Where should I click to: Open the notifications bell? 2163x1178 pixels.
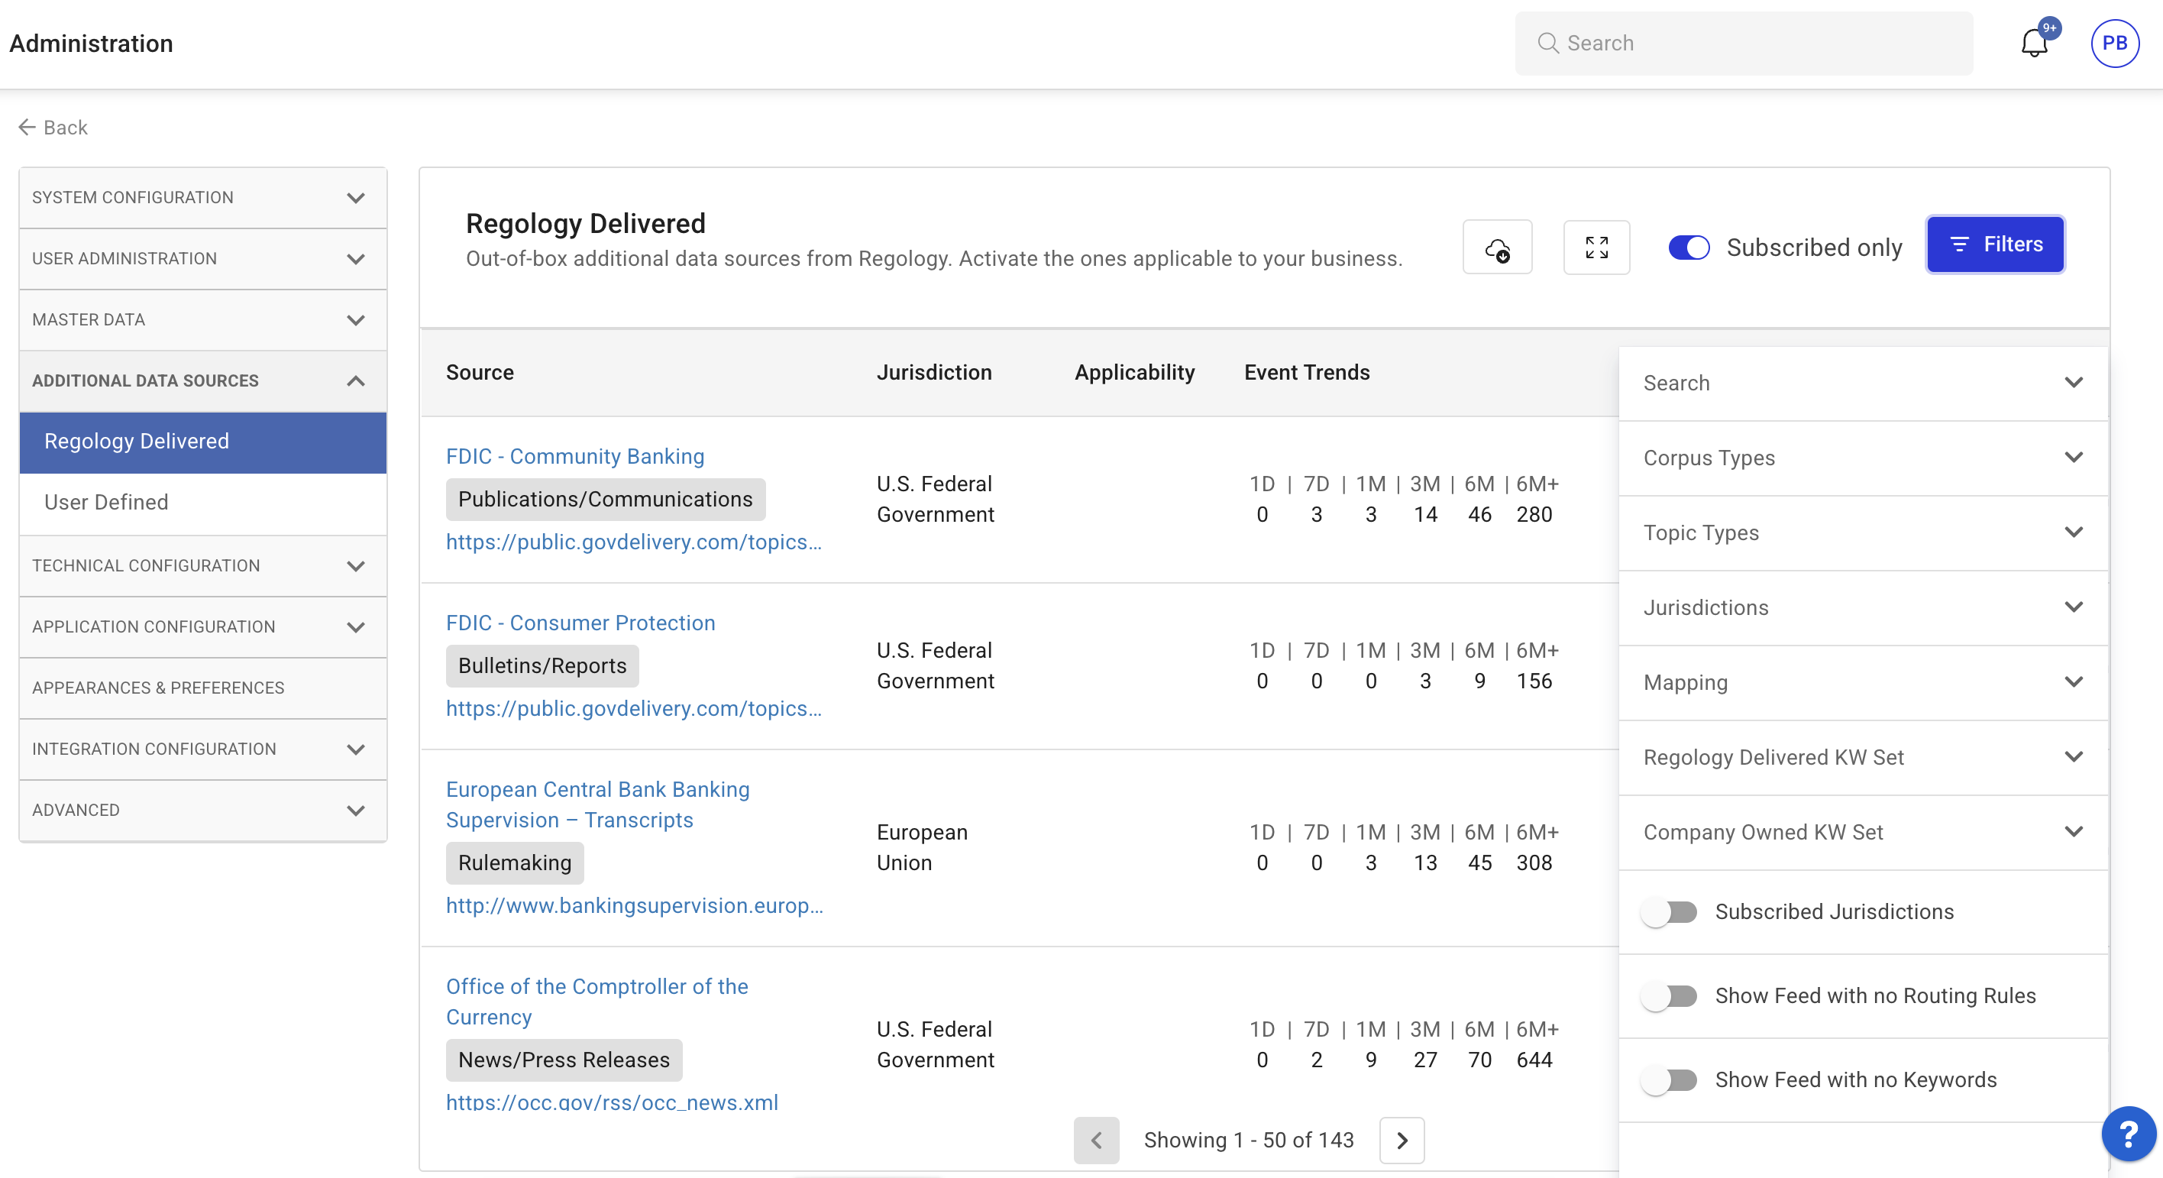click(x=2034, y=43)
